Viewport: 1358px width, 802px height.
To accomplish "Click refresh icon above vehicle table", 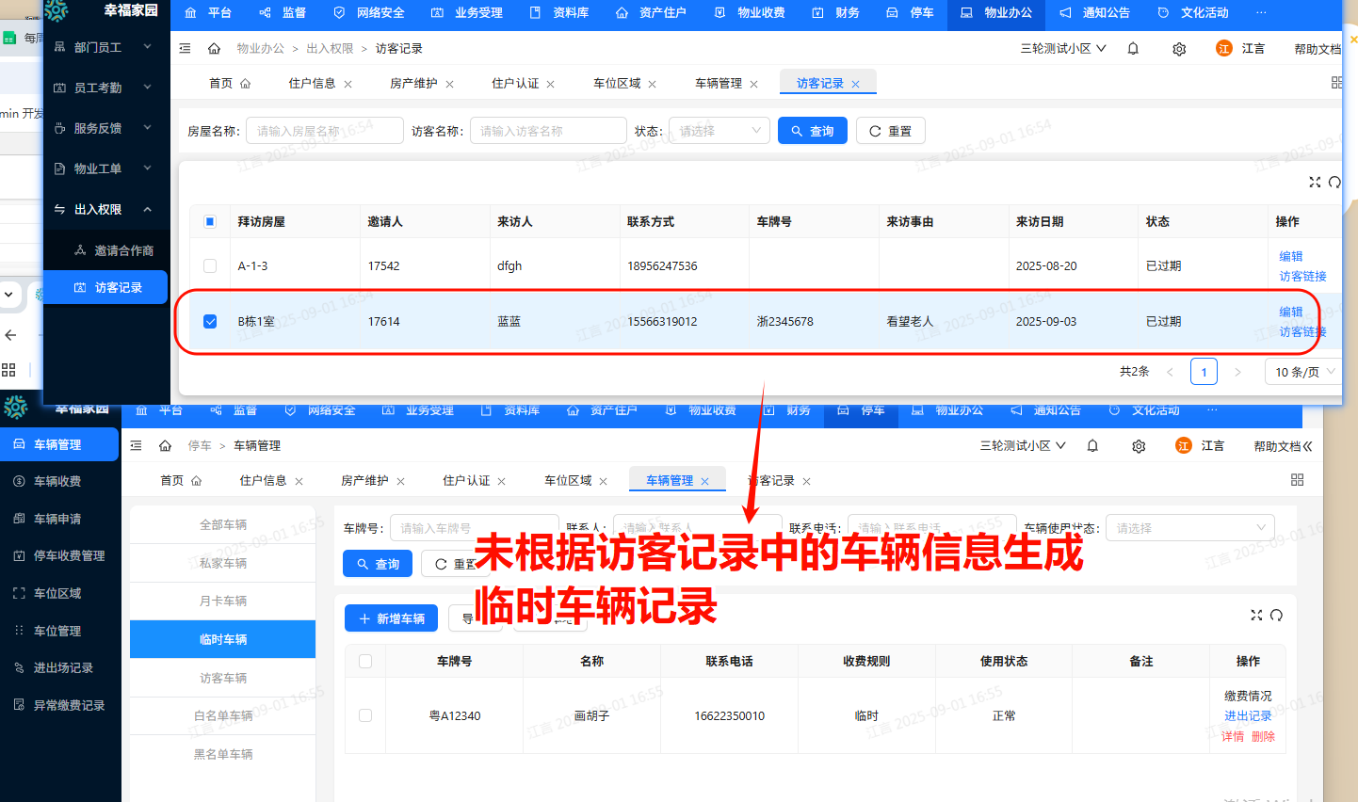I will (x=1277, y=615).
